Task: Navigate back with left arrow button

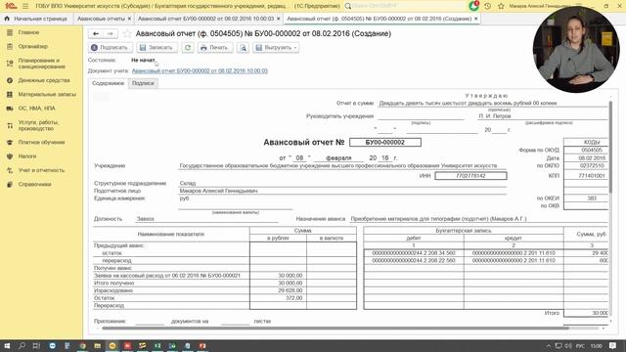Action: [96, 34]
